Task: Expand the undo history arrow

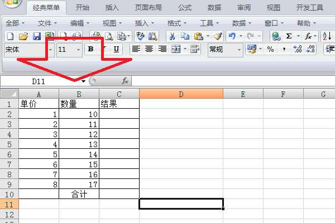Action: [241, 36]
